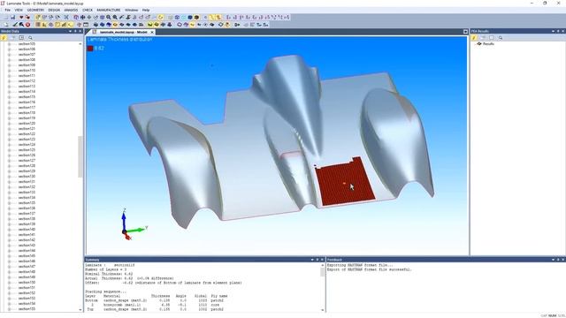Open the CHECK menu
The height and width of the screenshot is (318, 566).
coord(88,10)
